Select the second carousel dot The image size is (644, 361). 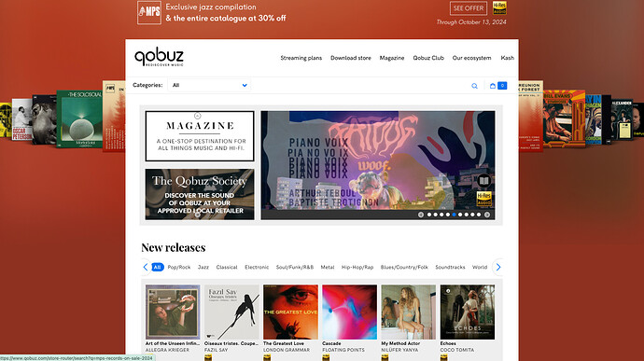click(x=435, y=215)
